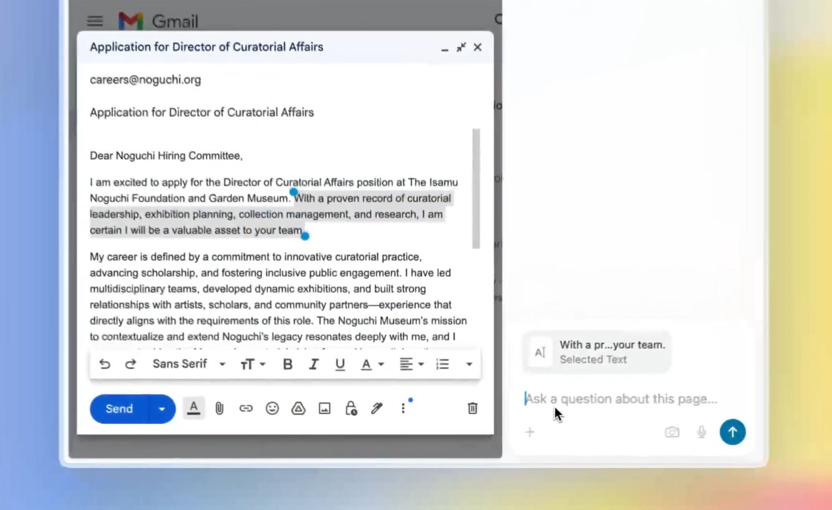The height and width of the screenshot is (510, 832).
Task: Click the compose title "Application for Director of Curatorial Affairs"
Action: click(206, 47)
